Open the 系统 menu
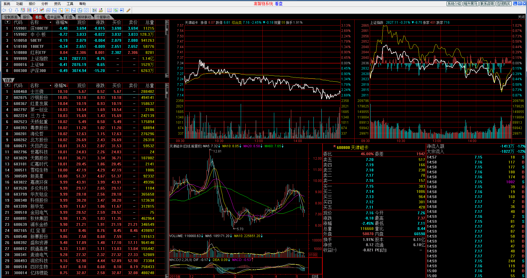527x278 pixels. point(7,4)
